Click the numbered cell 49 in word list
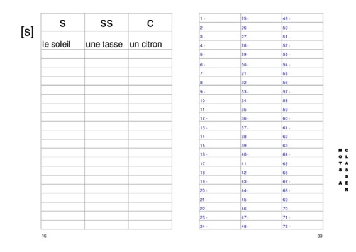 [303, 18]
